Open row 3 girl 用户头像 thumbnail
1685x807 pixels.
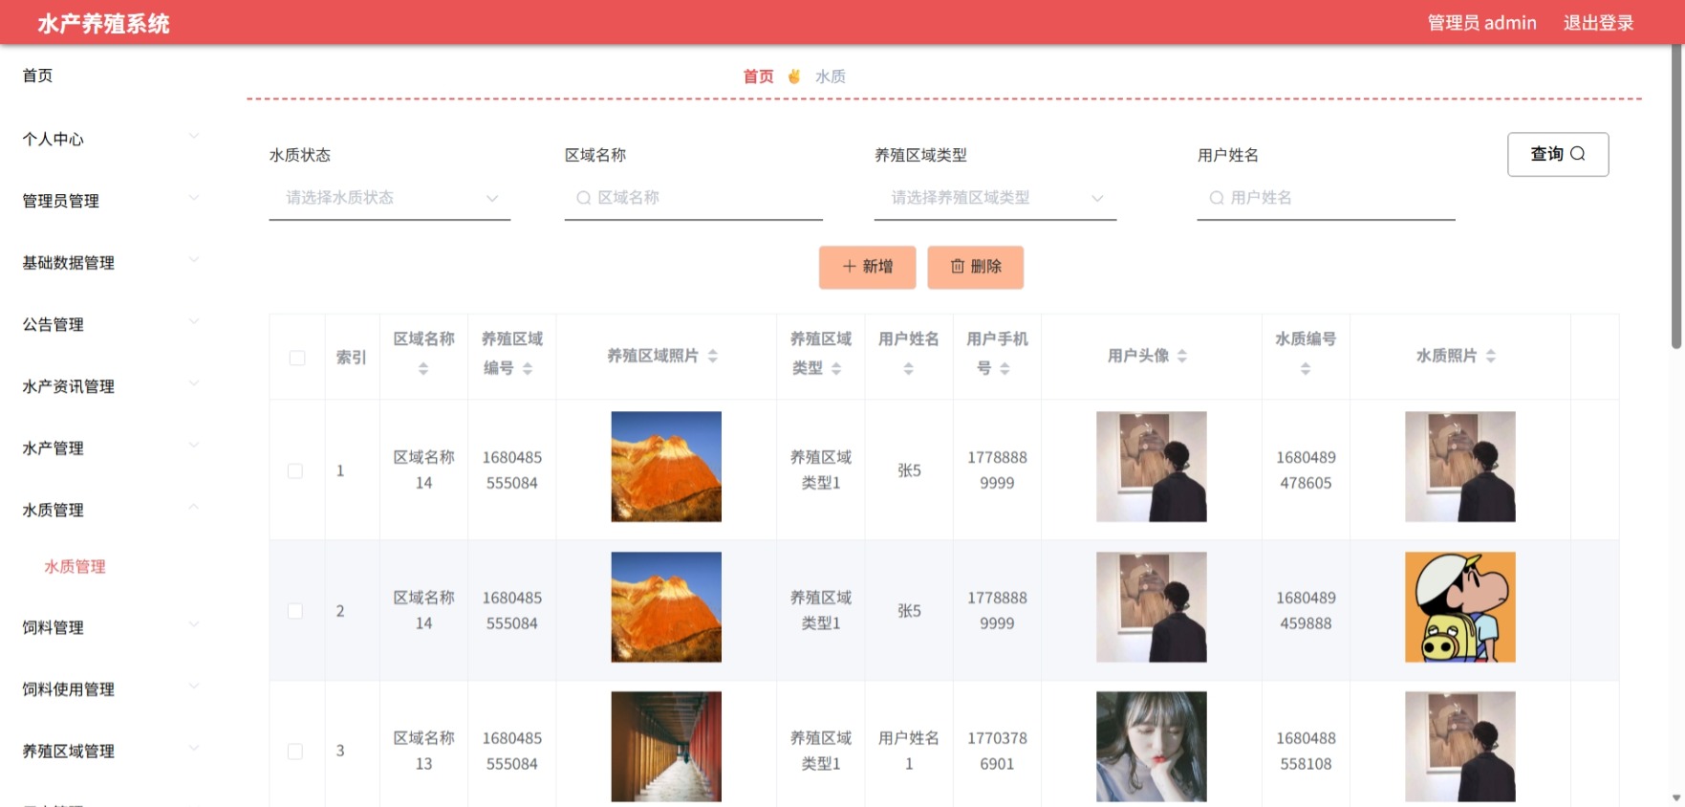coord(1152,747)
